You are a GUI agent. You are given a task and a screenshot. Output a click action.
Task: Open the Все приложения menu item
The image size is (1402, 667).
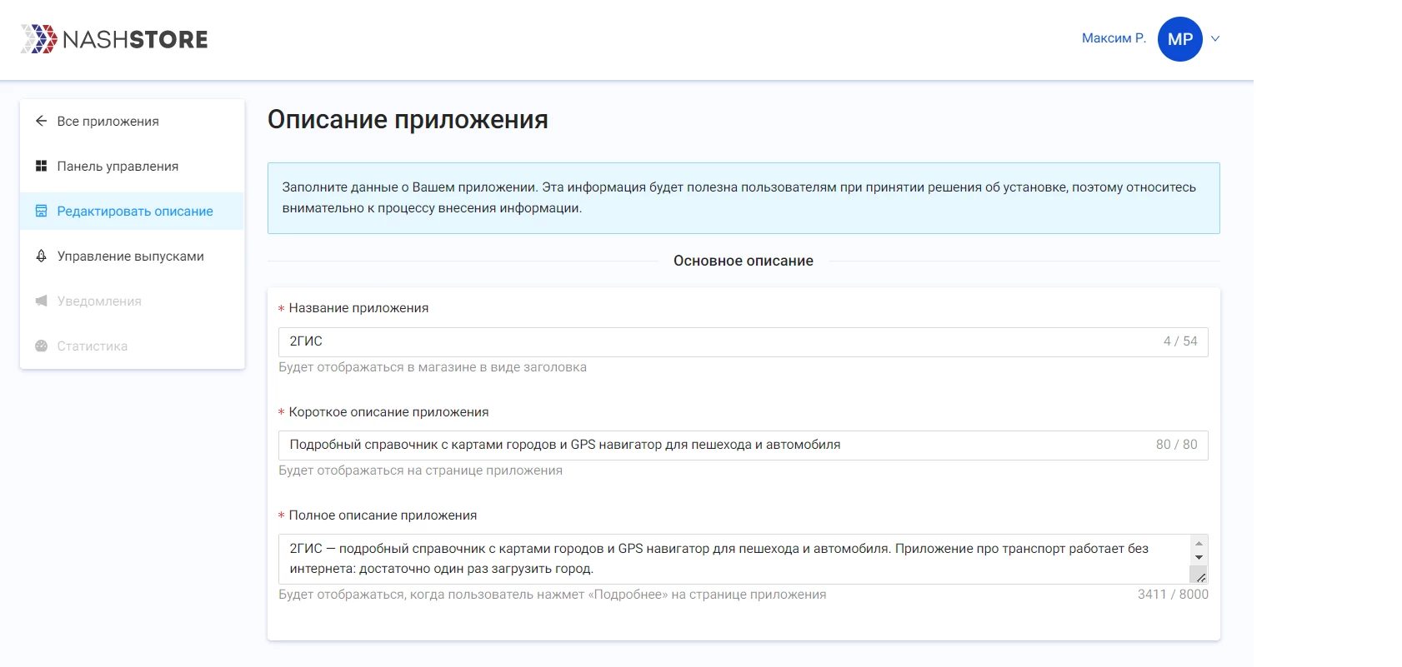click(x=132, y=121)
